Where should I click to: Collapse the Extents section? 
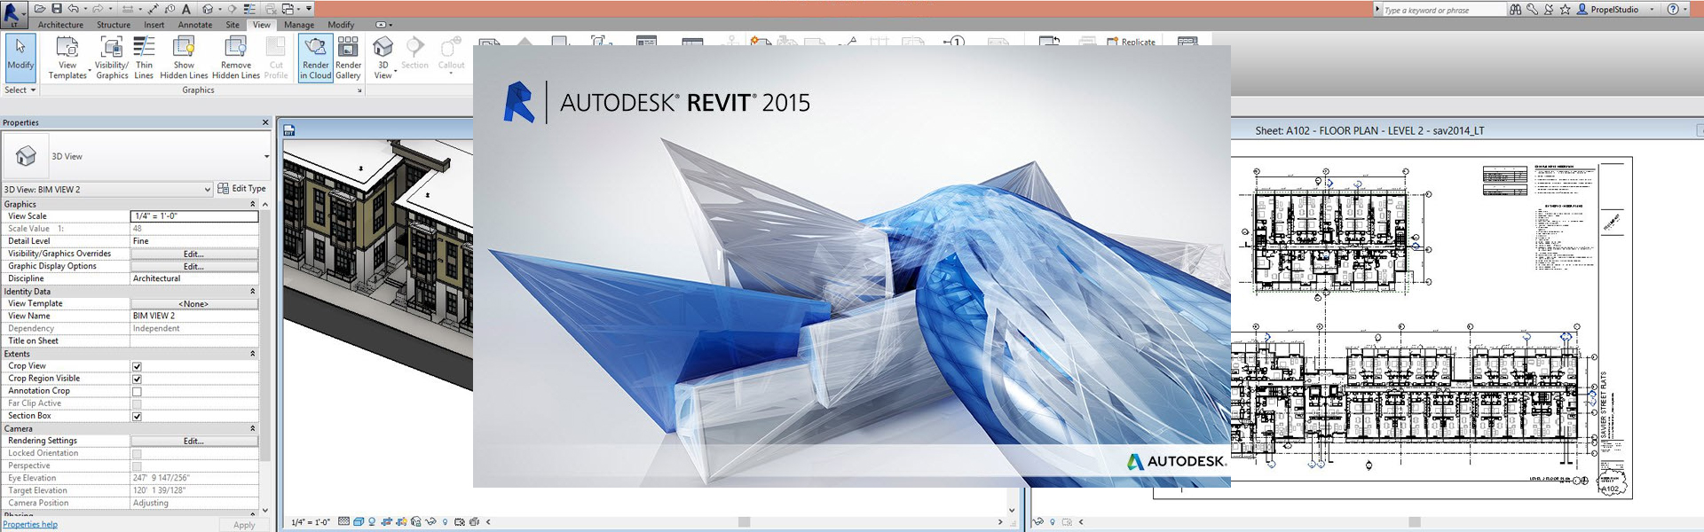(252, 354)
